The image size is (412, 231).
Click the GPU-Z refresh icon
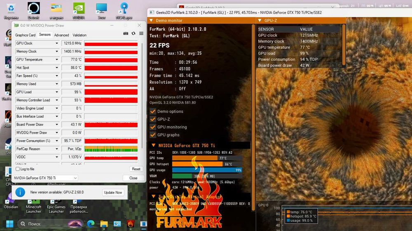(133, 33)
